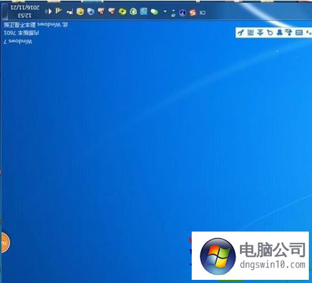Toggle simplified 简 character mode on IME bar
Viewport: 312px width, 283px height.
click(x=251, y=33)
